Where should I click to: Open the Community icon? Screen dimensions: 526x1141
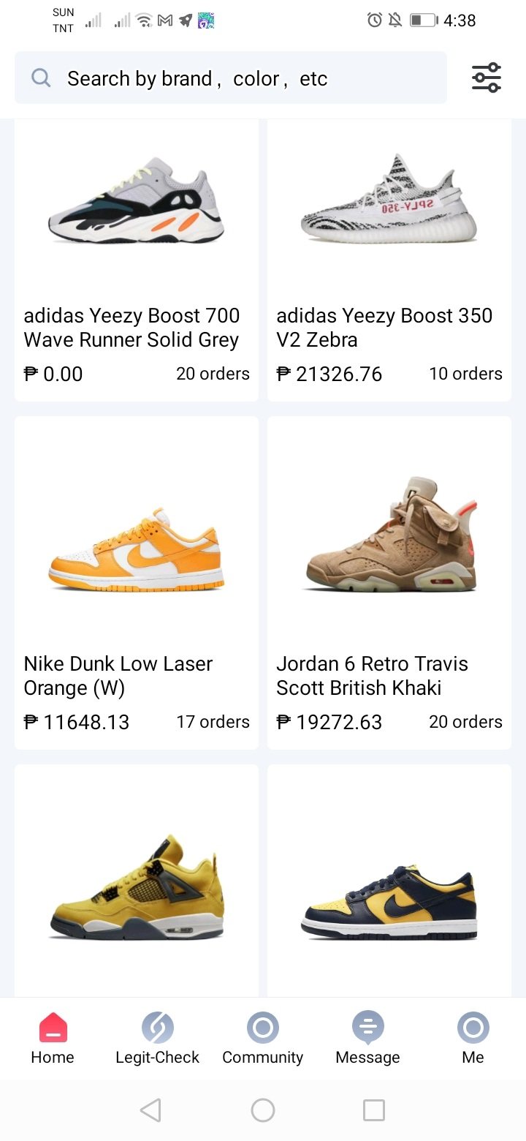pyautogui.click(x=262, y=1027)
